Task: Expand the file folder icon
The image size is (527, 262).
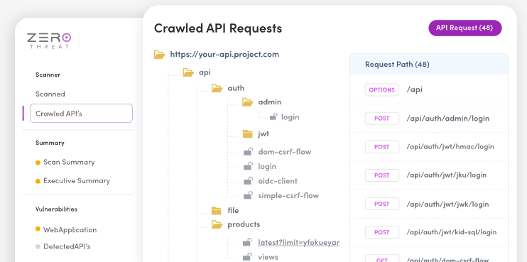Action: tap(217, 211)
